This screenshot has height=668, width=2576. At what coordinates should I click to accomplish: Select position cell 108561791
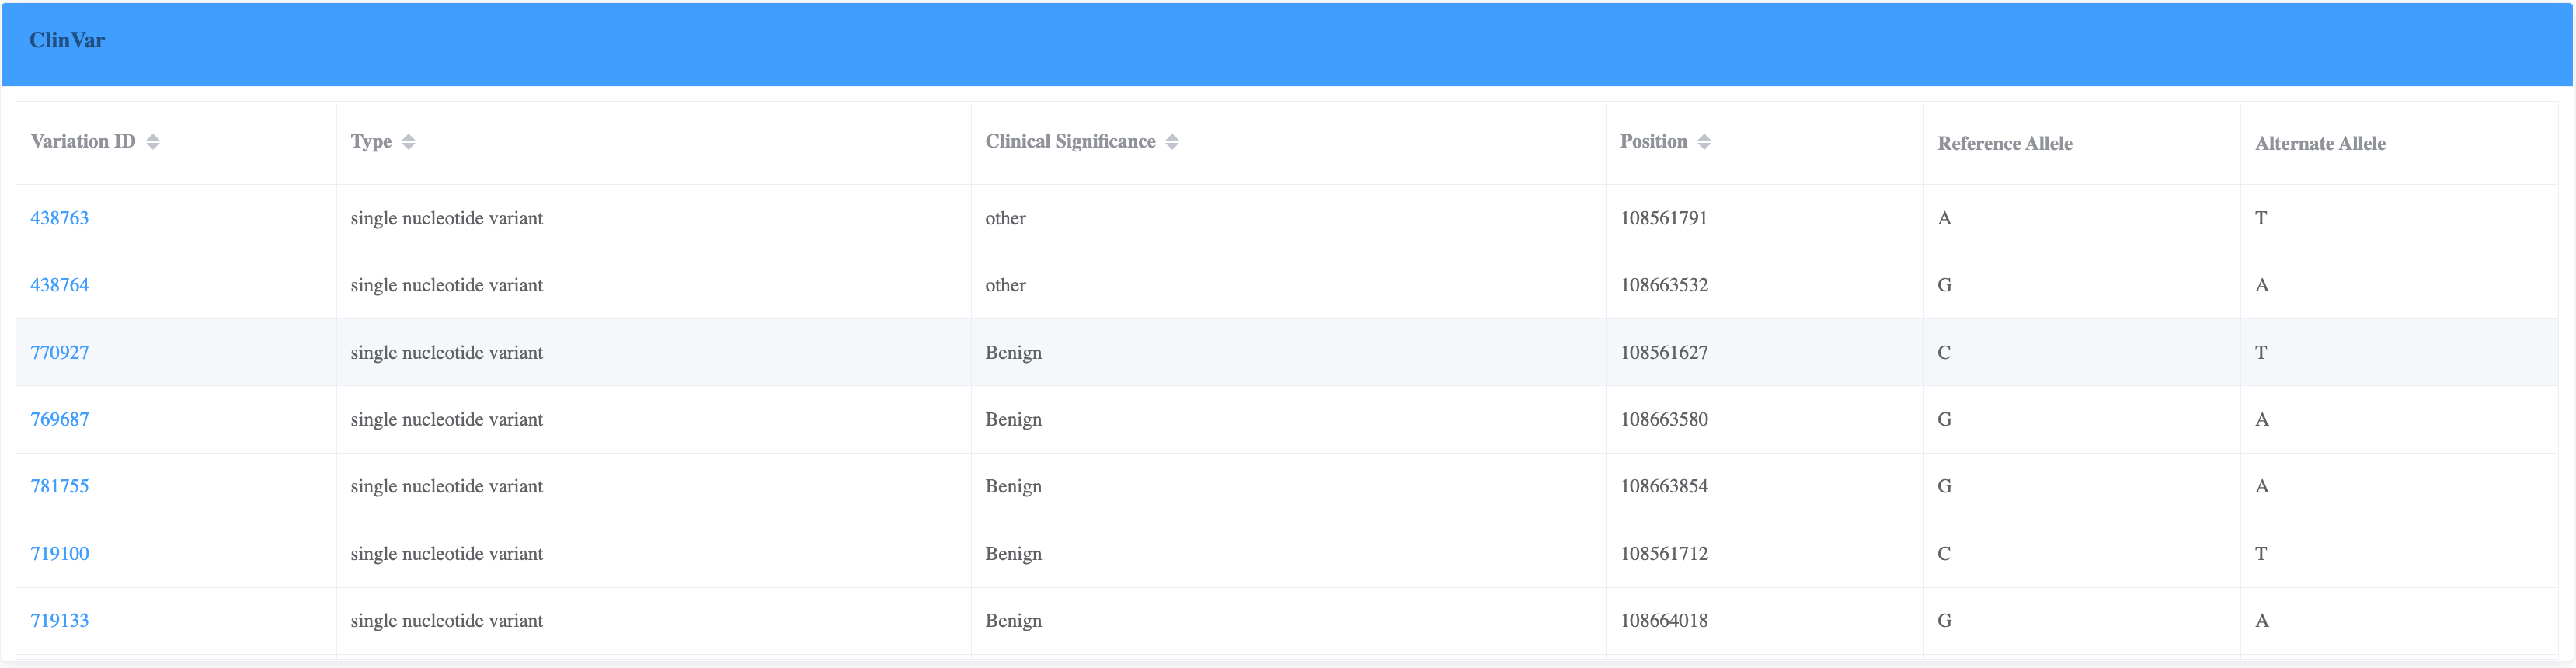click(x=1664, y=218)
